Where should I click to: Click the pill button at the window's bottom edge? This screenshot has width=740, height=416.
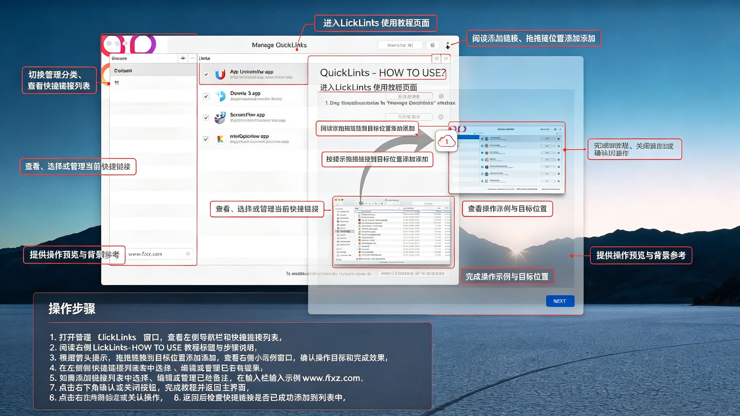pyautogui.click(x=413, y=273)
